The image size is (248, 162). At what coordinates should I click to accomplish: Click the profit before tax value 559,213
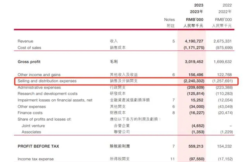click(x=196, y=146)
